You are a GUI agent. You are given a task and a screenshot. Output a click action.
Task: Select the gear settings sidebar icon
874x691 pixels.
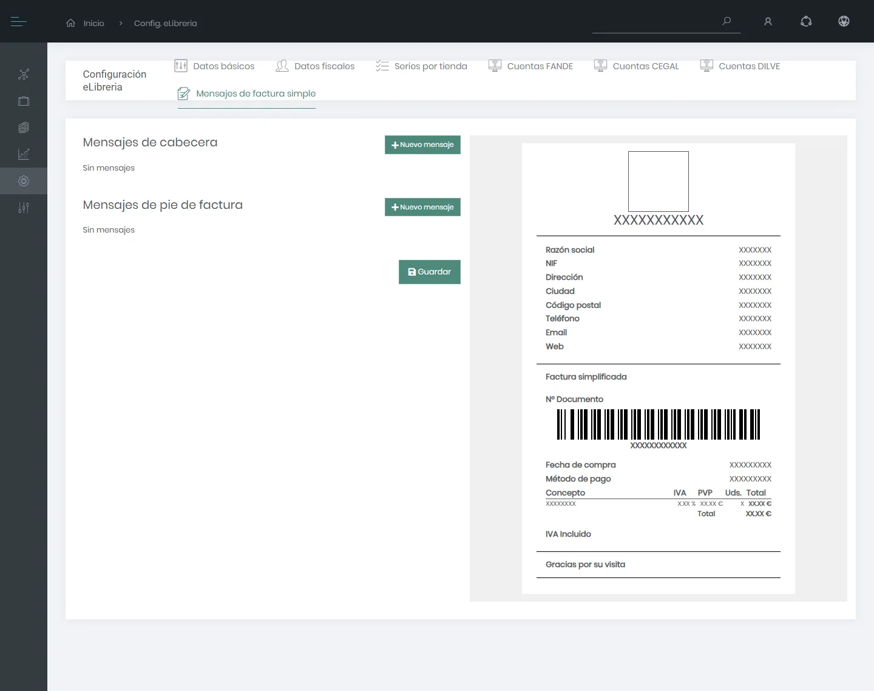[24, 181]
